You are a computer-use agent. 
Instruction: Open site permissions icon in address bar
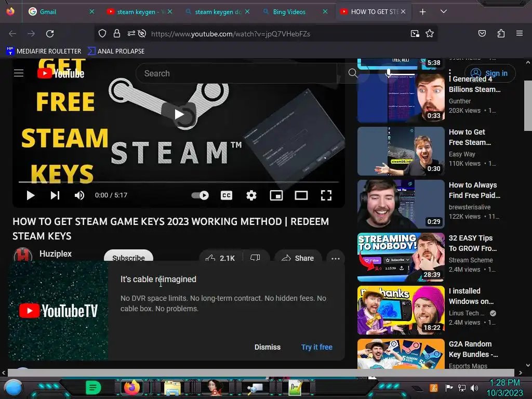(x=131, y=34)
